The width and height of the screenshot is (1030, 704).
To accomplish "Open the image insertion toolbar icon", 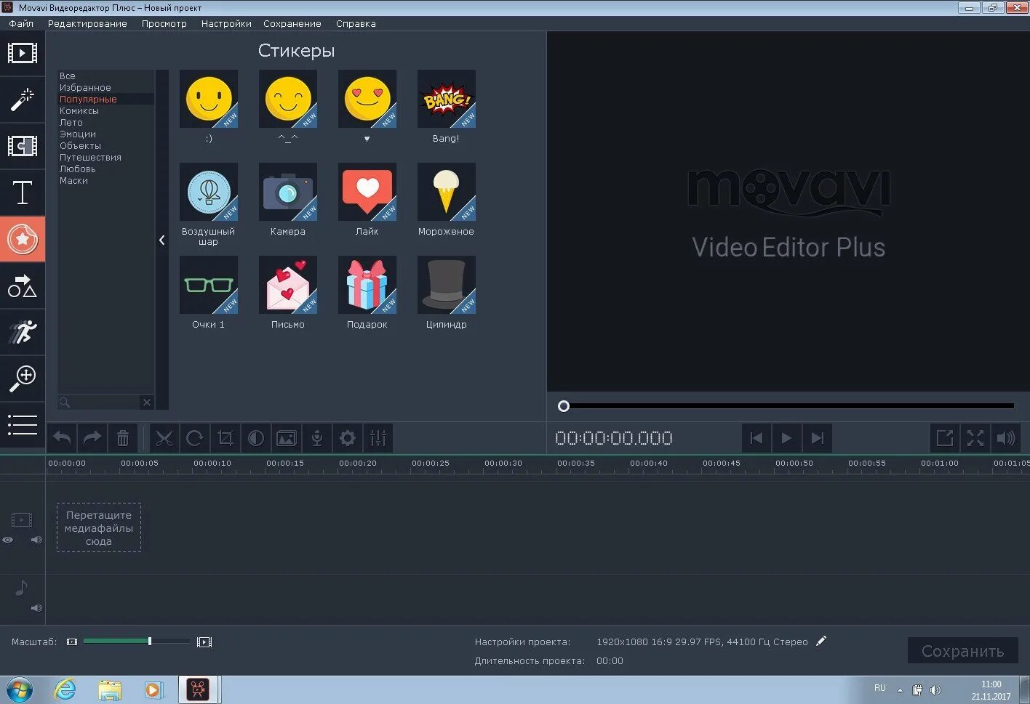I will click(x=287, y=438).
